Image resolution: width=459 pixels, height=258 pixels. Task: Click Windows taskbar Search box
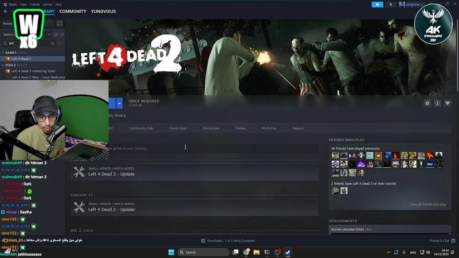(x=204, y=252)
